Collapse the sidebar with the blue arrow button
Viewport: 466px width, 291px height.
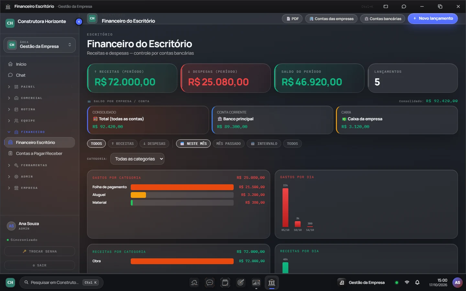(79, 22)
